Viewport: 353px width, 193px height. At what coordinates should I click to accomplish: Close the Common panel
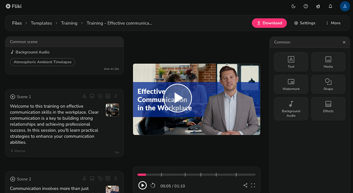point(344,42)
